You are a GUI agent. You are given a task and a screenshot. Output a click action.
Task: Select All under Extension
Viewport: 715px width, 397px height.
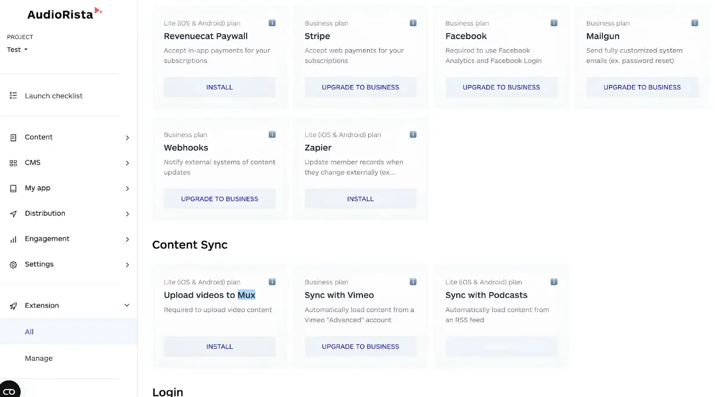[x=68, y=332]
